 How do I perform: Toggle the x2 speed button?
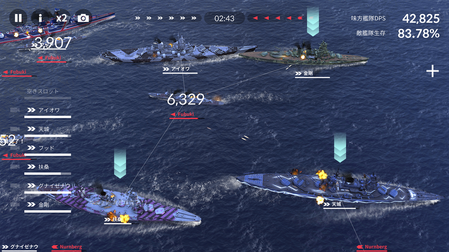pyautogui.click(x=61, y=18)
